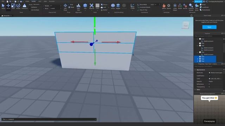
Task: Switch to the PLUGINS ribbon tab
Action: 52,1
